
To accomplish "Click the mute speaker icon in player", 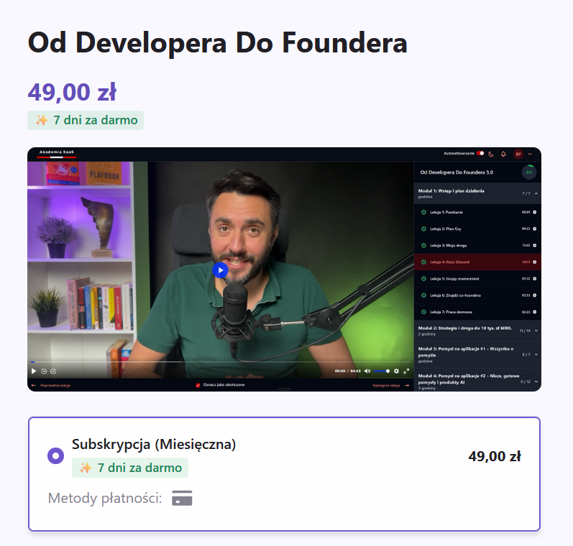I will (367, 371).
